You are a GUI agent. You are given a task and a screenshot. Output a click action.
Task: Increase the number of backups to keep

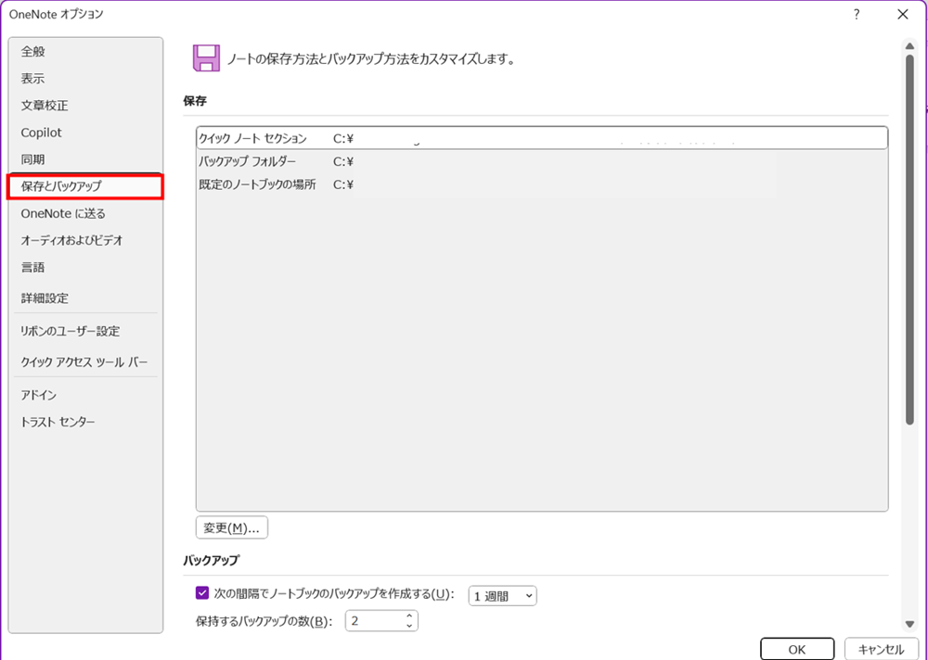pyautogui.click(x=409, y=616)
